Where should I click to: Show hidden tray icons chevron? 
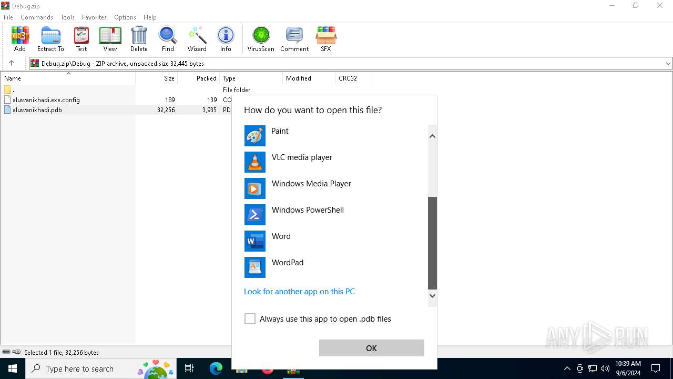click(x=567, y=368)
